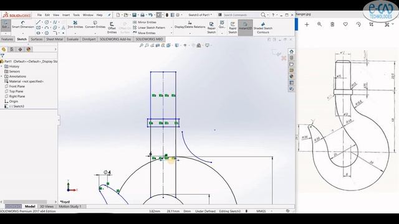Select the Circle sketch tool

(x=47, y=22)
